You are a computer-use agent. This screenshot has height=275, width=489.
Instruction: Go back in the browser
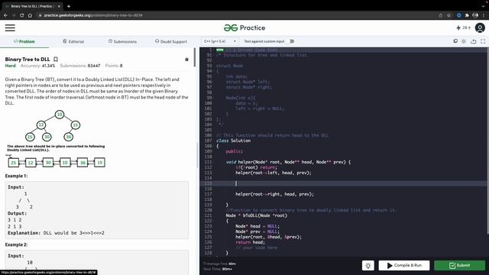pyautogui.click(x=5, y=15)
